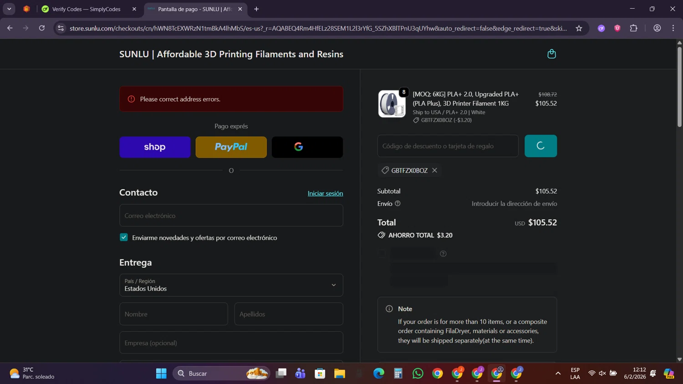This screenshot has width=683, height=384.
Task: Click the PLA+ filament product thumbnail
Action: pyautogui.click(x=392, y=104)
